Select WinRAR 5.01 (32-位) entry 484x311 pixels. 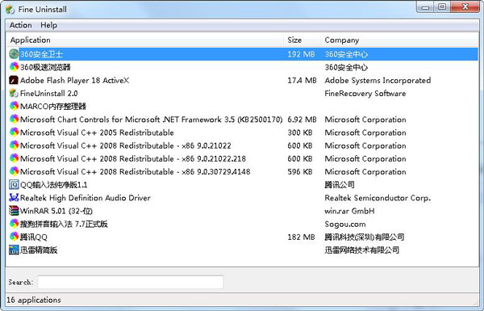point(56,211)
